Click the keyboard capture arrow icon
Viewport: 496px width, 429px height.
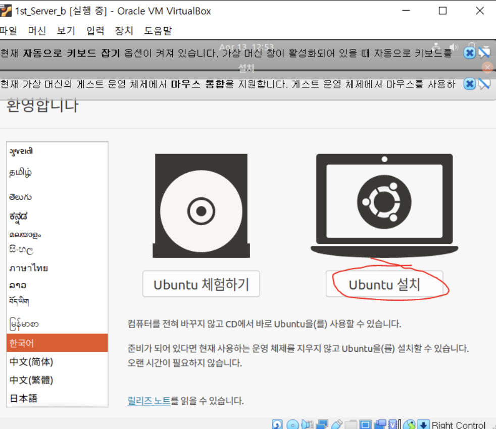coord(424,424)
